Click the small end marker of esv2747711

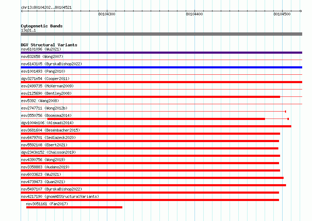[286, 112]
